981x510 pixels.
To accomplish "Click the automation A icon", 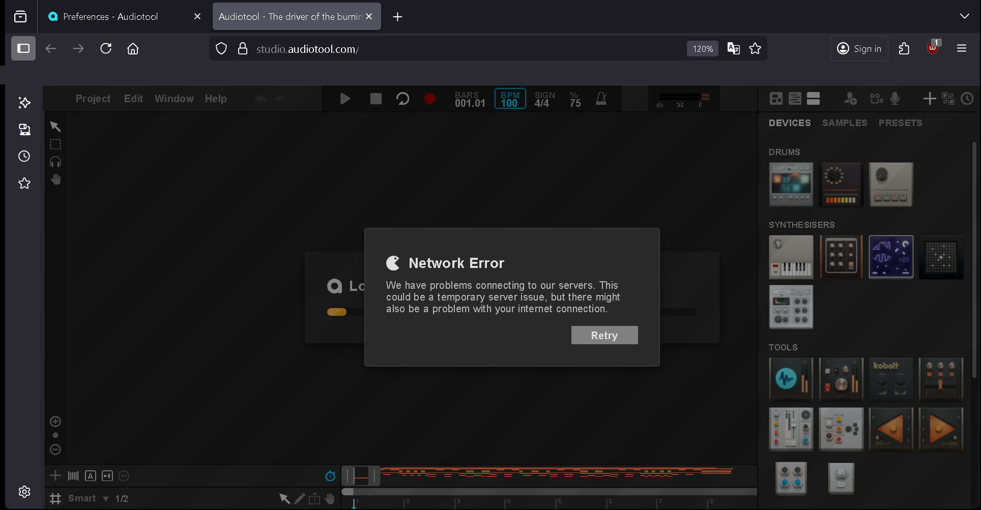I will tap(90, 476).
